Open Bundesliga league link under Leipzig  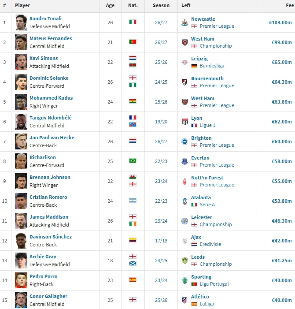(212, 66)
